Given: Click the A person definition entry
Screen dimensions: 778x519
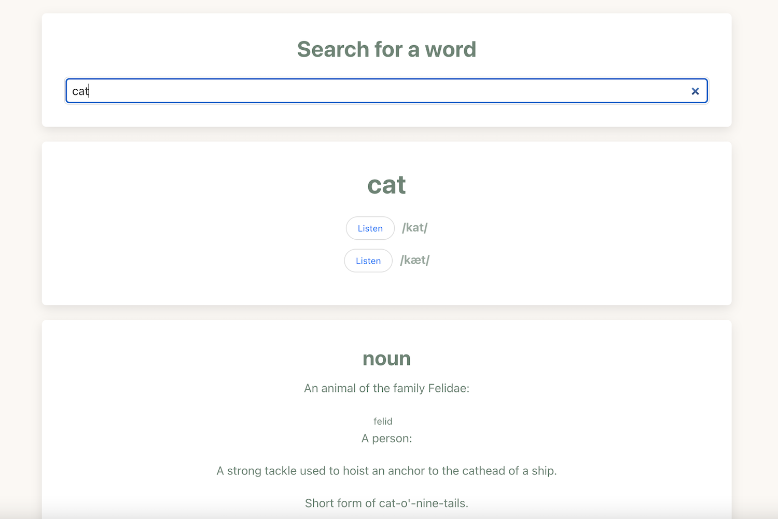Looking at the screenshot, I should (x=386, y=438).
